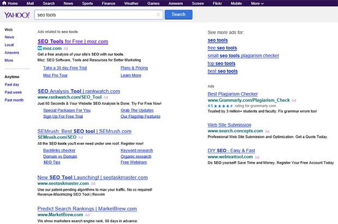Click Special Packages For You

pyautogui.click(x=67, y=110)
